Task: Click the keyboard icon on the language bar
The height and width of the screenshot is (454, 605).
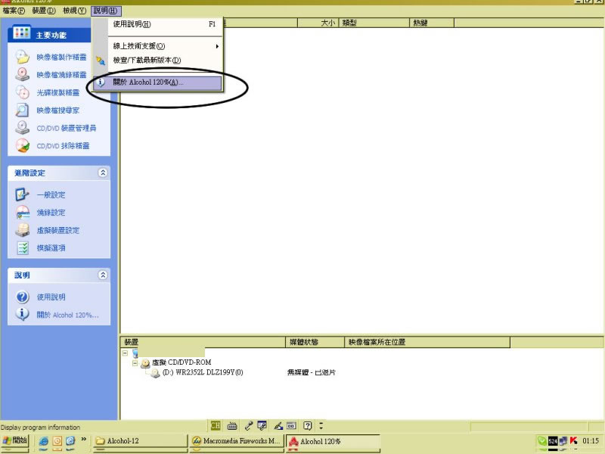Action: 232,426
